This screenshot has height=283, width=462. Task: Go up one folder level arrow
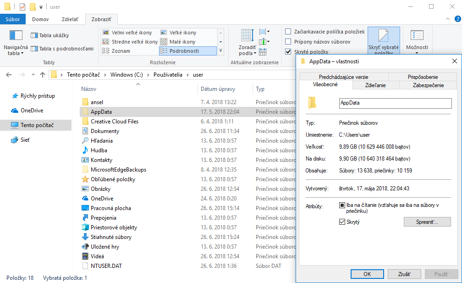43,75
